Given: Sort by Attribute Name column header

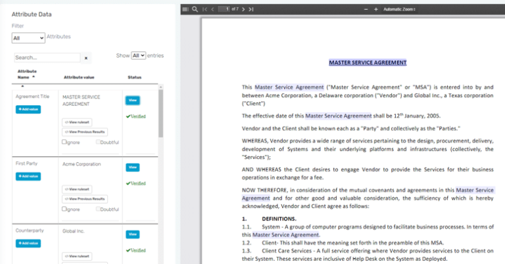Looking at the screenshot, I should click(27, 74).
